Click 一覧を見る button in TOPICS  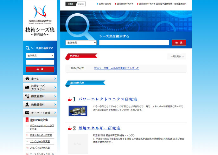click(x=176, y=57)
